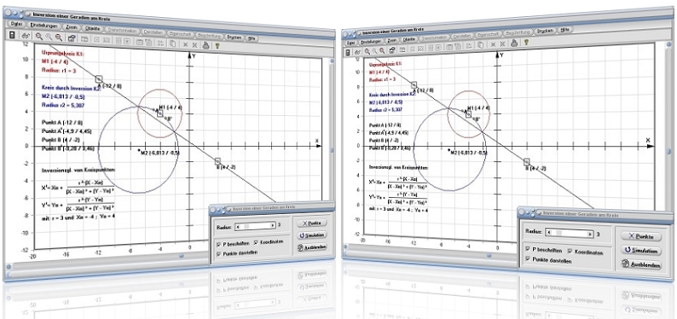Open the Einstellungen menu in right window

tap(370, 42)
